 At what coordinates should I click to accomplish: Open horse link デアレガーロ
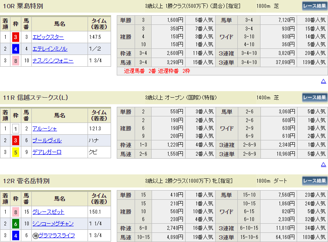coord(47,152)
